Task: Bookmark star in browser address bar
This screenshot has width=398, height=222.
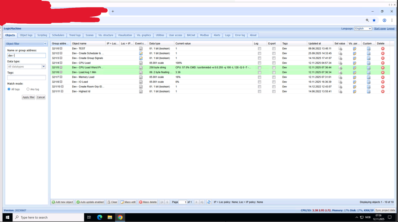Action: point(374,20)
